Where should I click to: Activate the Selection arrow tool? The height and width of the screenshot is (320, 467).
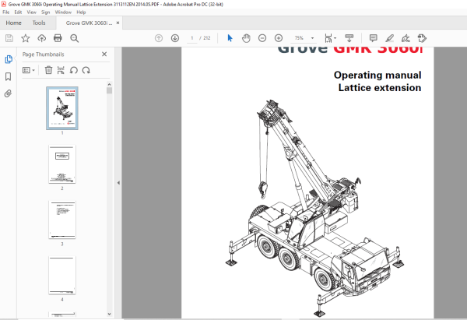(230, 38)
